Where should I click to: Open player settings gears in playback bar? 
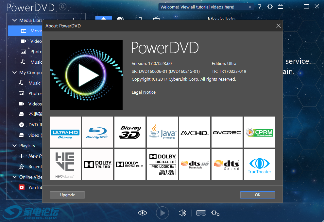click(x=215, y=213)
